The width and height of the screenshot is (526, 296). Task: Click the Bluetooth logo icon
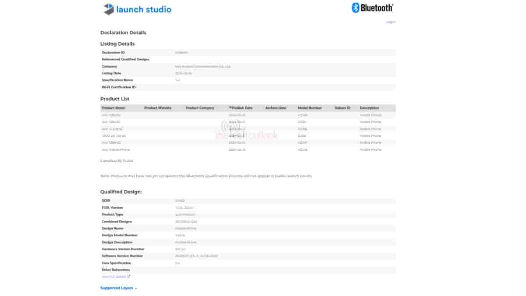(355, 7)
